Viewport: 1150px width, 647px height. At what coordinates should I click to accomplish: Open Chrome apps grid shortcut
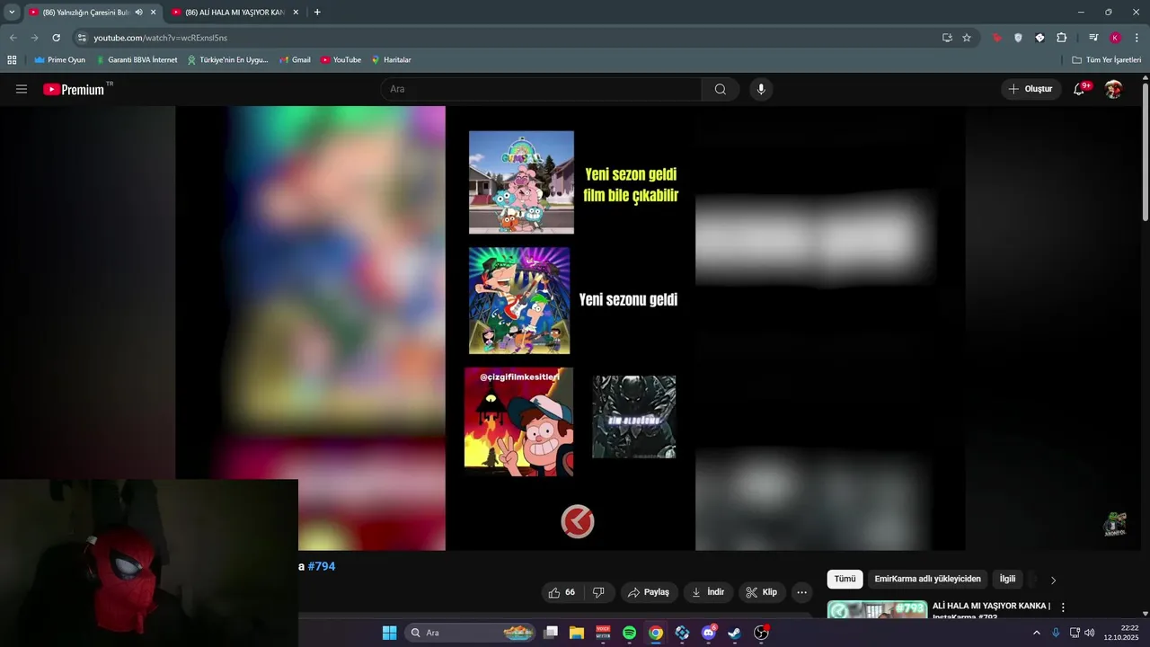[12, 59]
